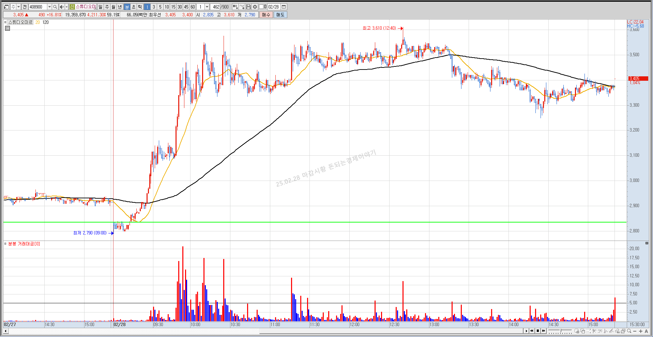The height and width of the screenshot is (337, 653).
Task: Open the 주 market type dropdown arrow
Action: coord(19,7)
